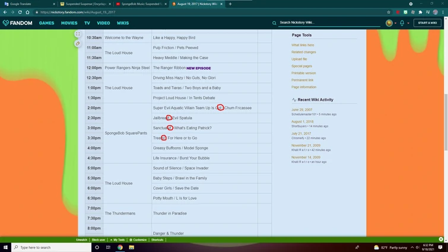Open Chrome three-dot menu
The width and height of the screenshot is (448, 252).
tap(443, 12)
